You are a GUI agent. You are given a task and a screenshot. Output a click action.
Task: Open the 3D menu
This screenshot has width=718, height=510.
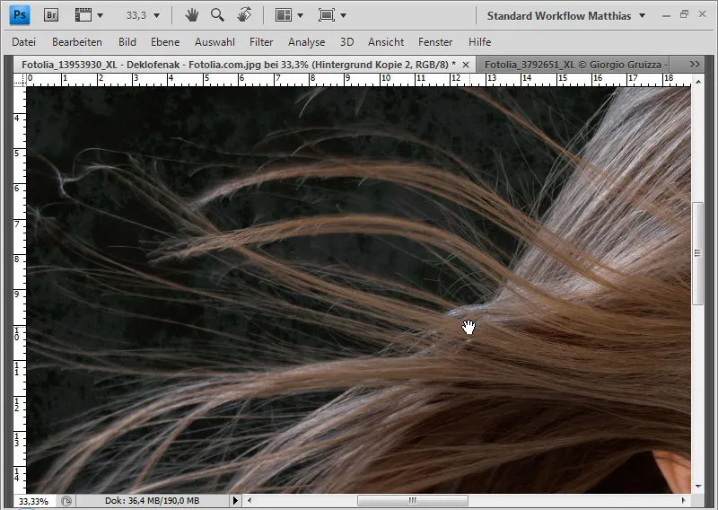[x=346, y=42]
